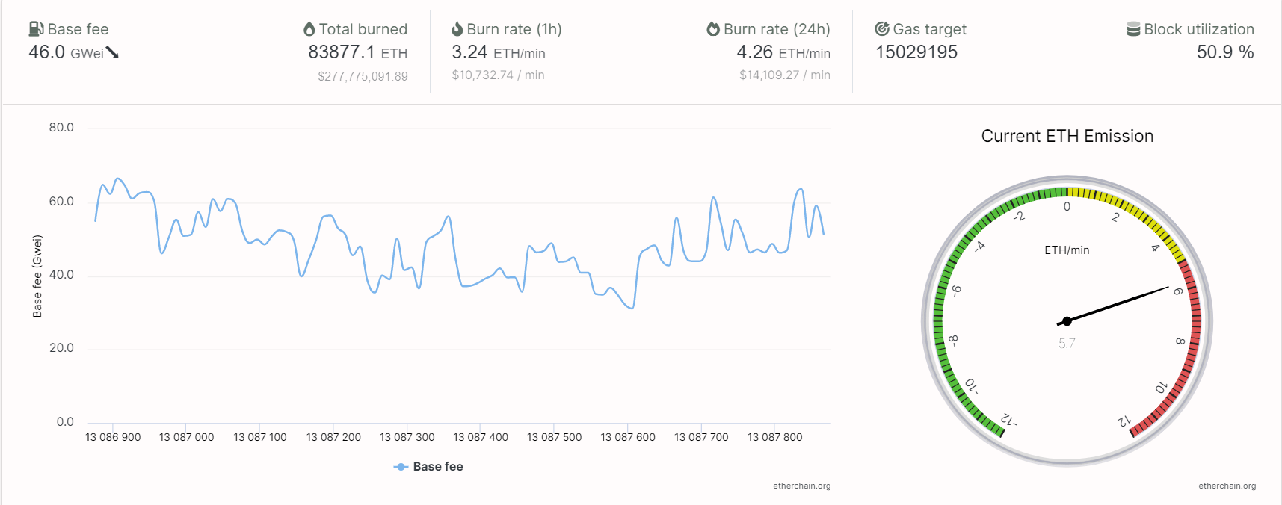Click the 60.0 y-axis gridline label

tap(61, 202)
